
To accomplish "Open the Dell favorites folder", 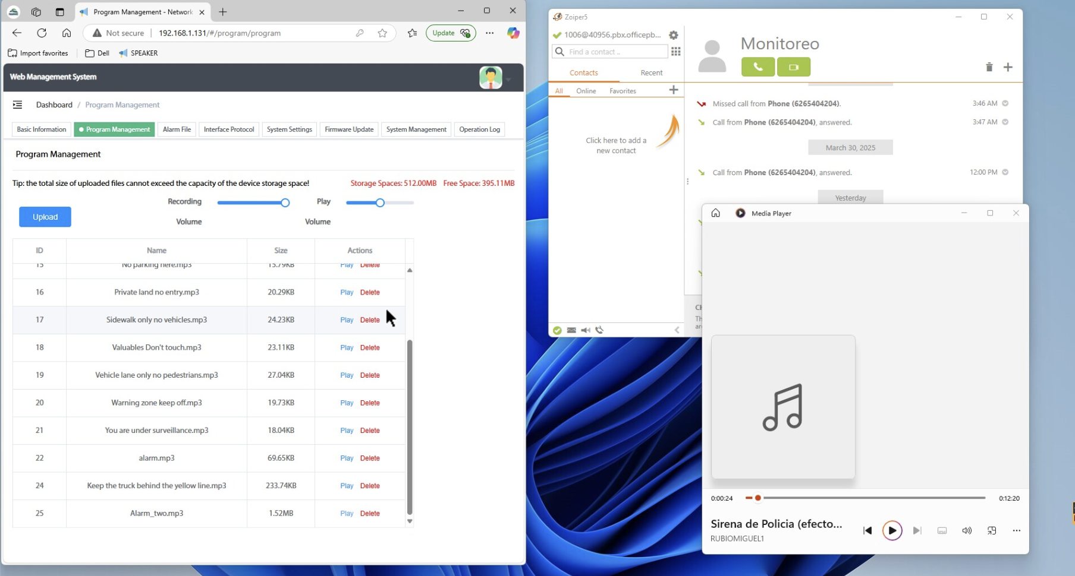I will click(97, 53).
